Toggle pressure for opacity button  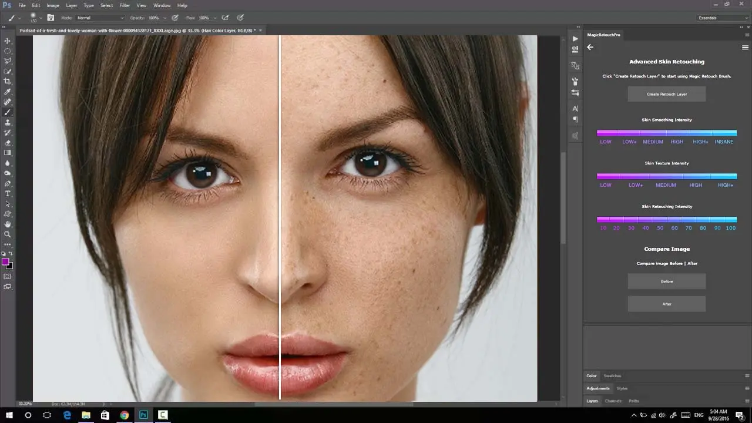(x=175, y=18)
